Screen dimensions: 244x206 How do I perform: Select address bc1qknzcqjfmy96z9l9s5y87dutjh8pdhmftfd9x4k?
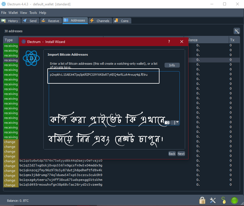tap(61, 170)
